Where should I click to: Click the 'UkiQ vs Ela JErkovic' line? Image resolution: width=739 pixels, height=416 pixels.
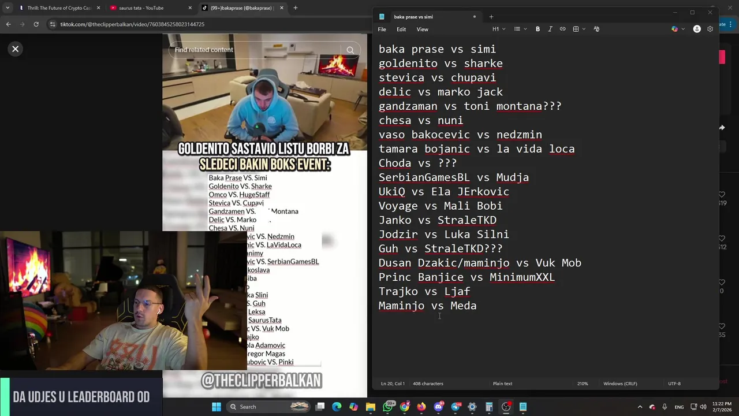point(444,192)
